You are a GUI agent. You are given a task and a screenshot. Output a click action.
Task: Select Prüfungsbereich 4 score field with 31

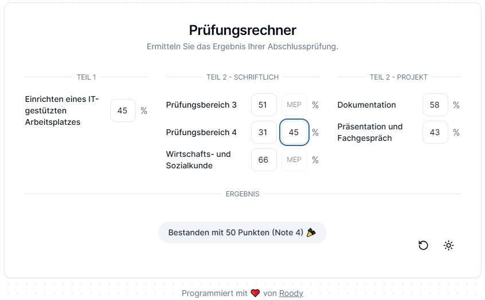tap(264, 132)
